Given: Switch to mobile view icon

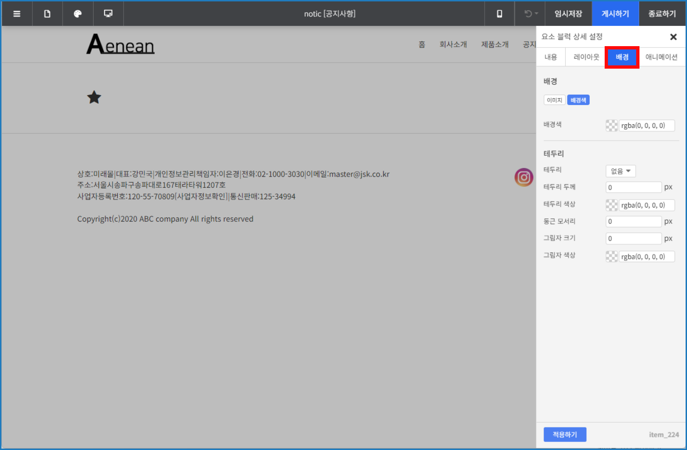Looking at the screenshot, I should [499, 14].
